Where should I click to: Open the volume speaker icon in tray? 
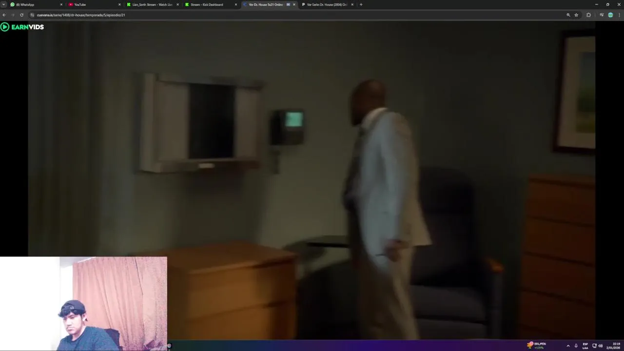(601, 346)
